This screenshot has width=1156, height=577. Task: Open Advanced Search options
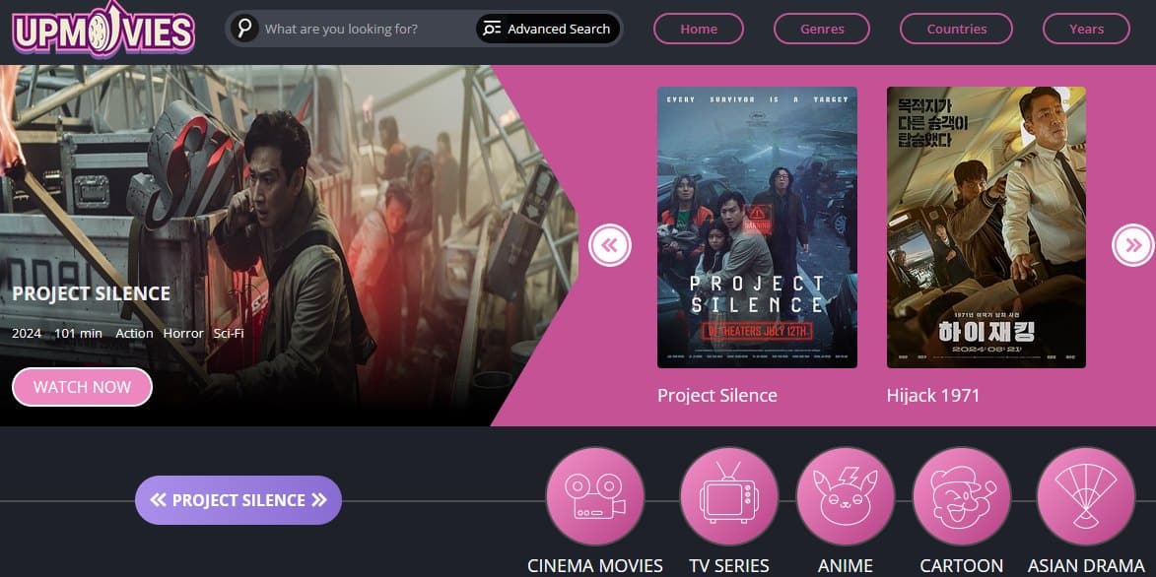tap(548, 29)
